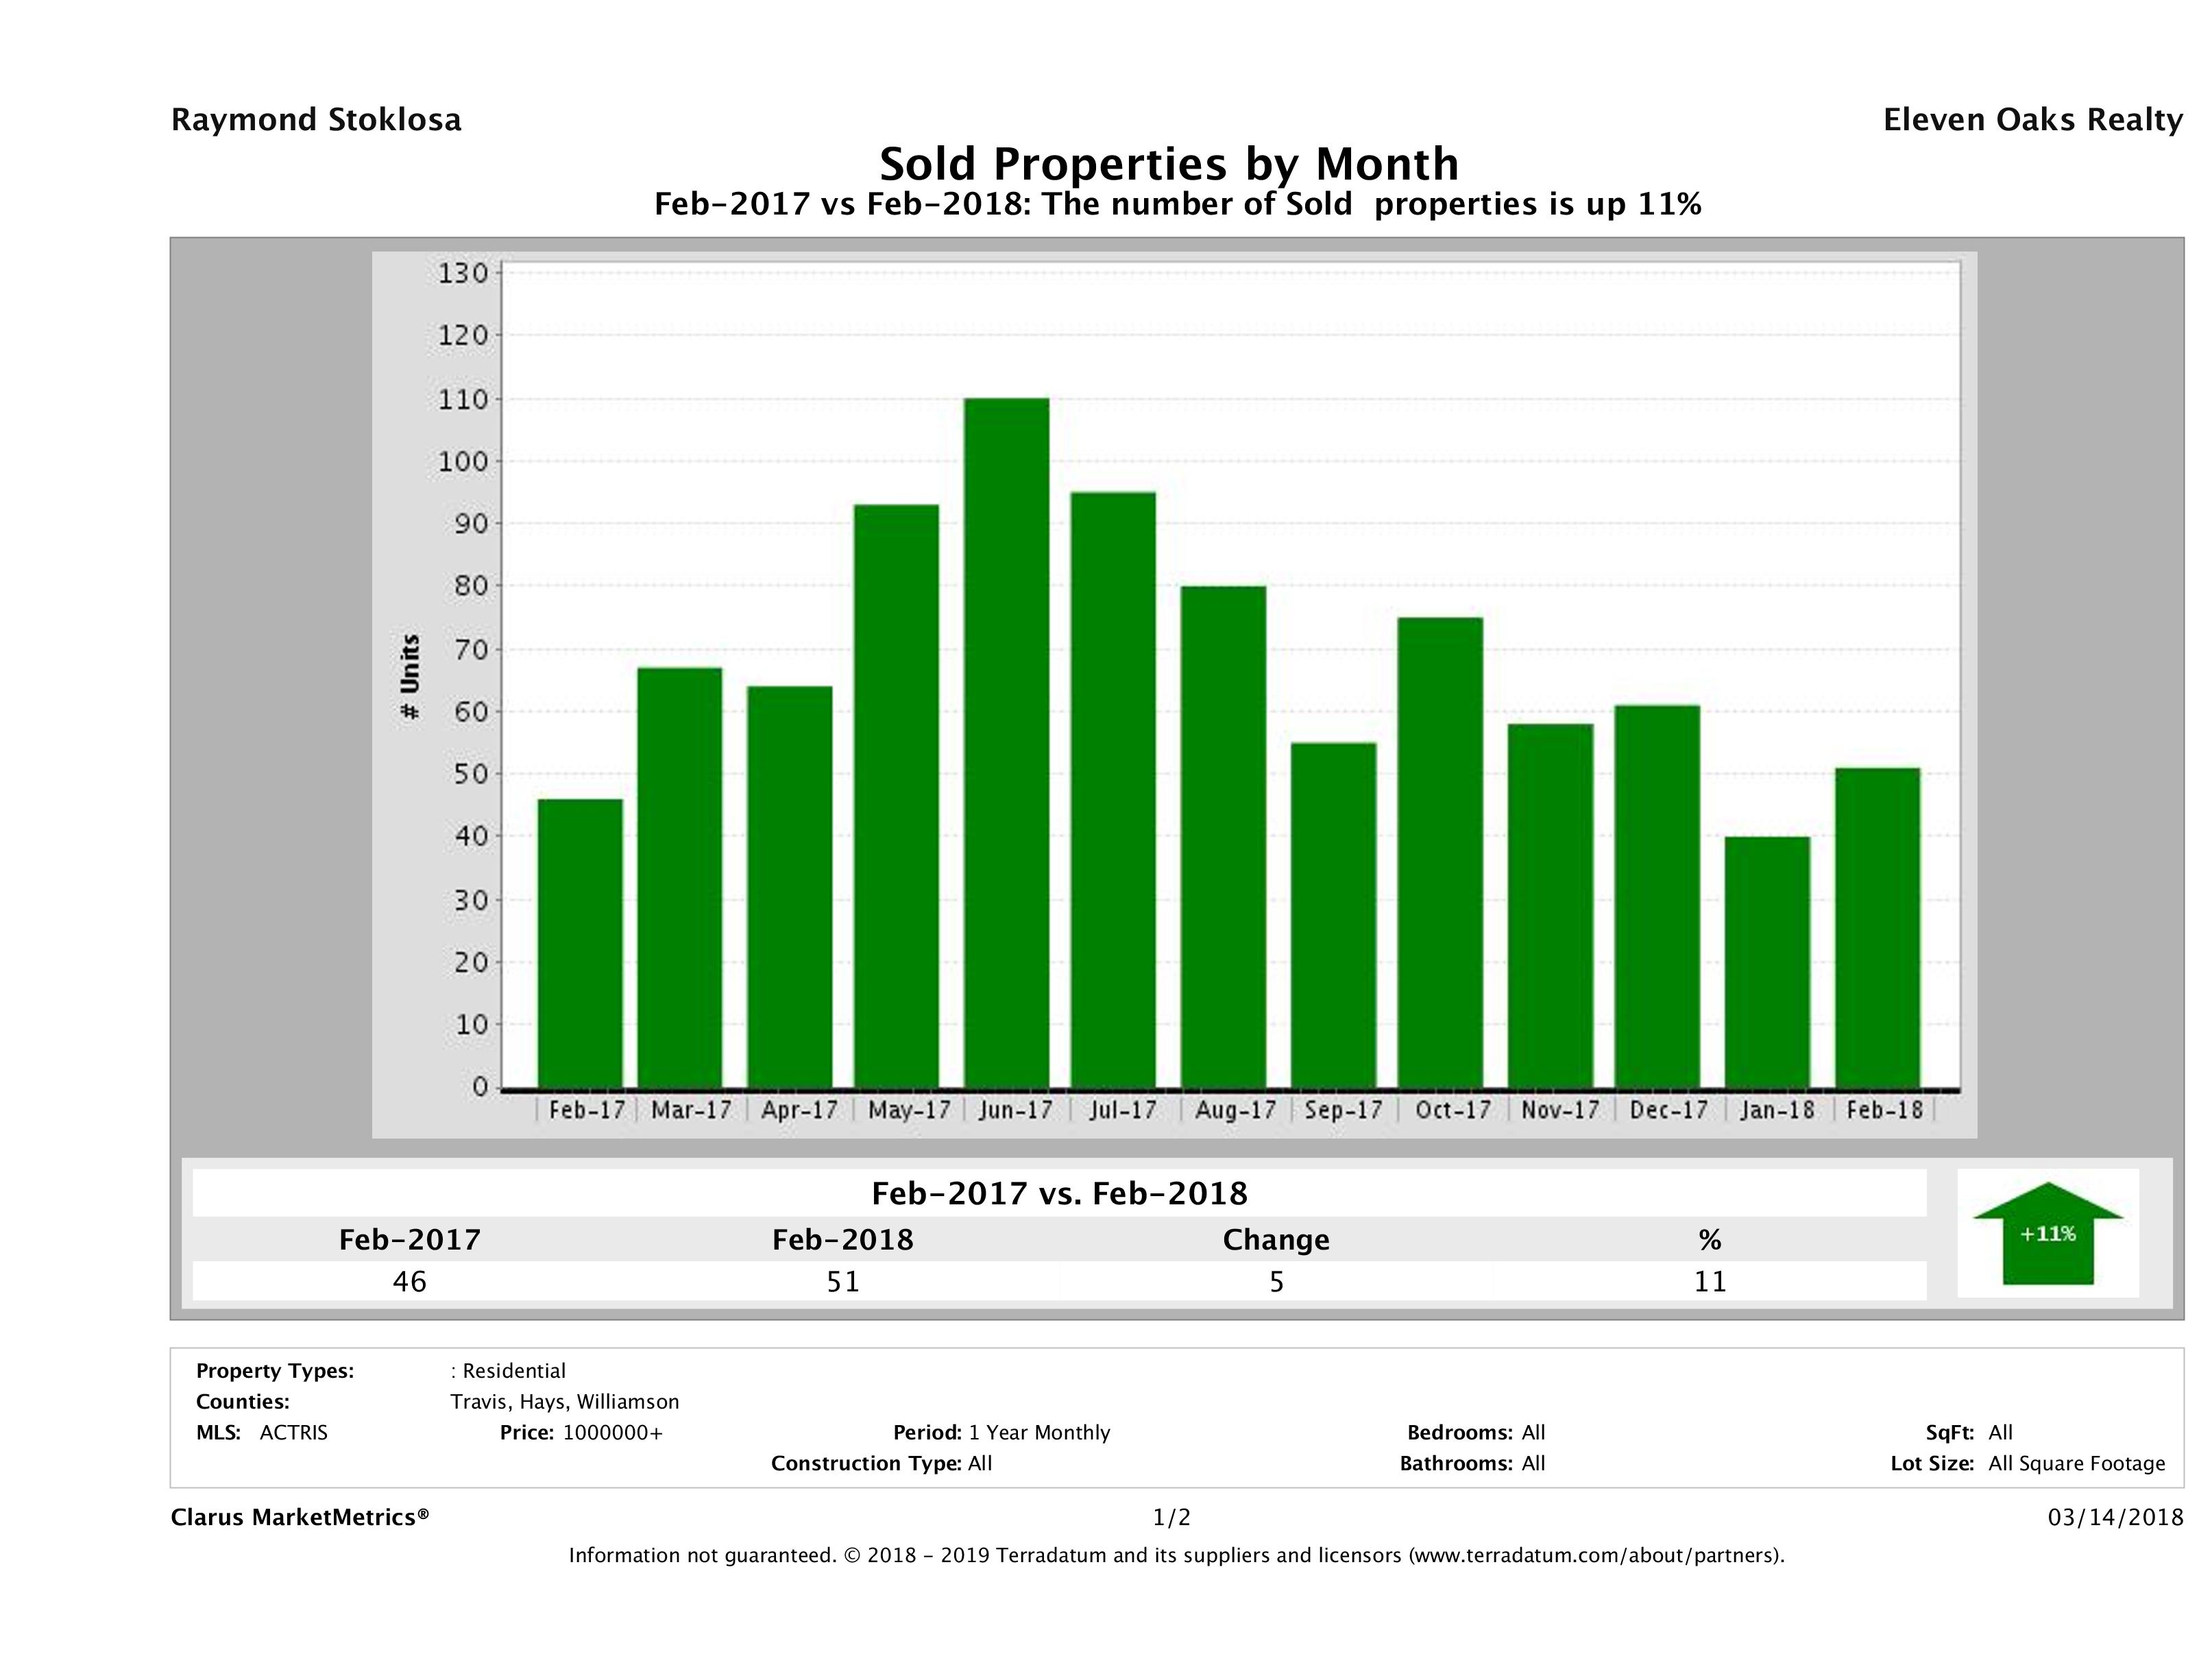Click the percent value 11 in the table
Screen dimensions: 2212x1678
point(1710,1282)
